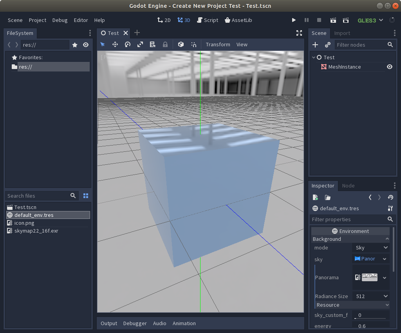Play the edited scene

click(333, 20)
